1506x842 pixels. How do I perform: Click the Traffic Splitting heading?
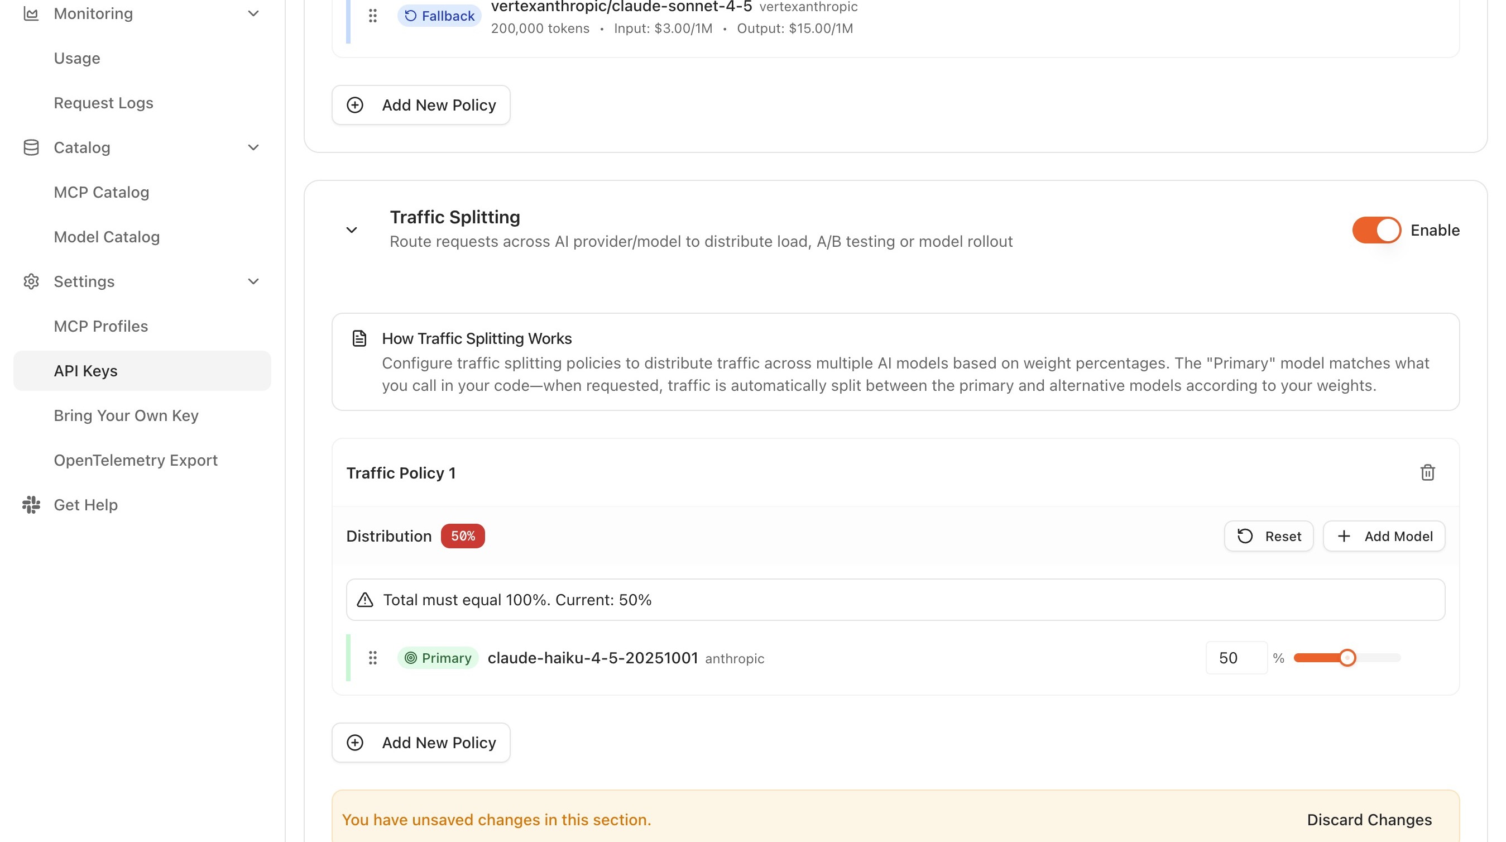[x=455, y=217]
